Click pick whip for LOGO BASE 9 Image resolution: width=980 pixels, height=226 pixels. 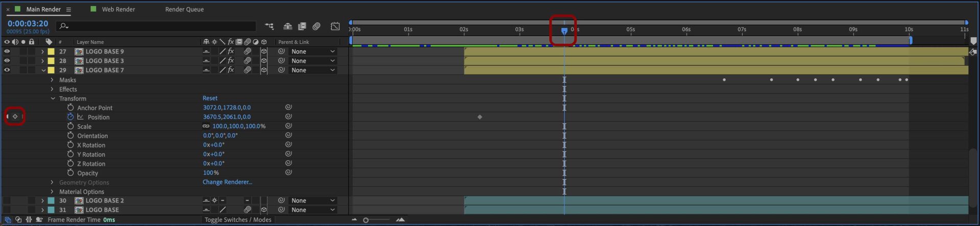tap(281, 51)
